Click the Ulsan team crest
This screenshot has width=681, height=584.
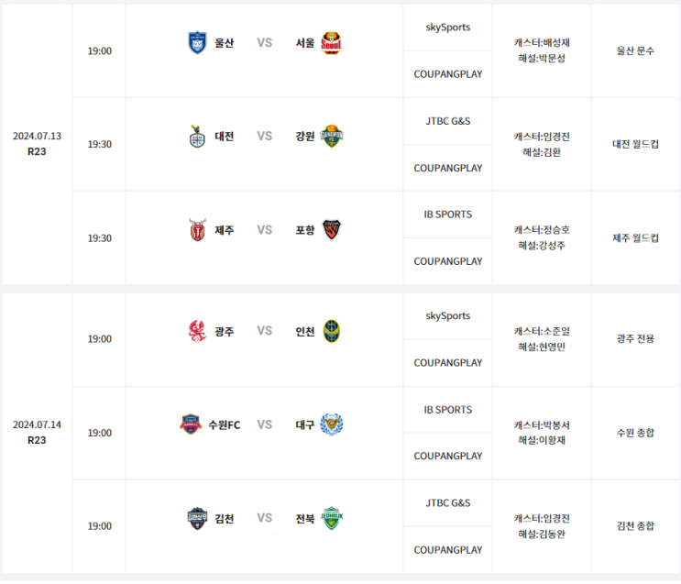197,42
